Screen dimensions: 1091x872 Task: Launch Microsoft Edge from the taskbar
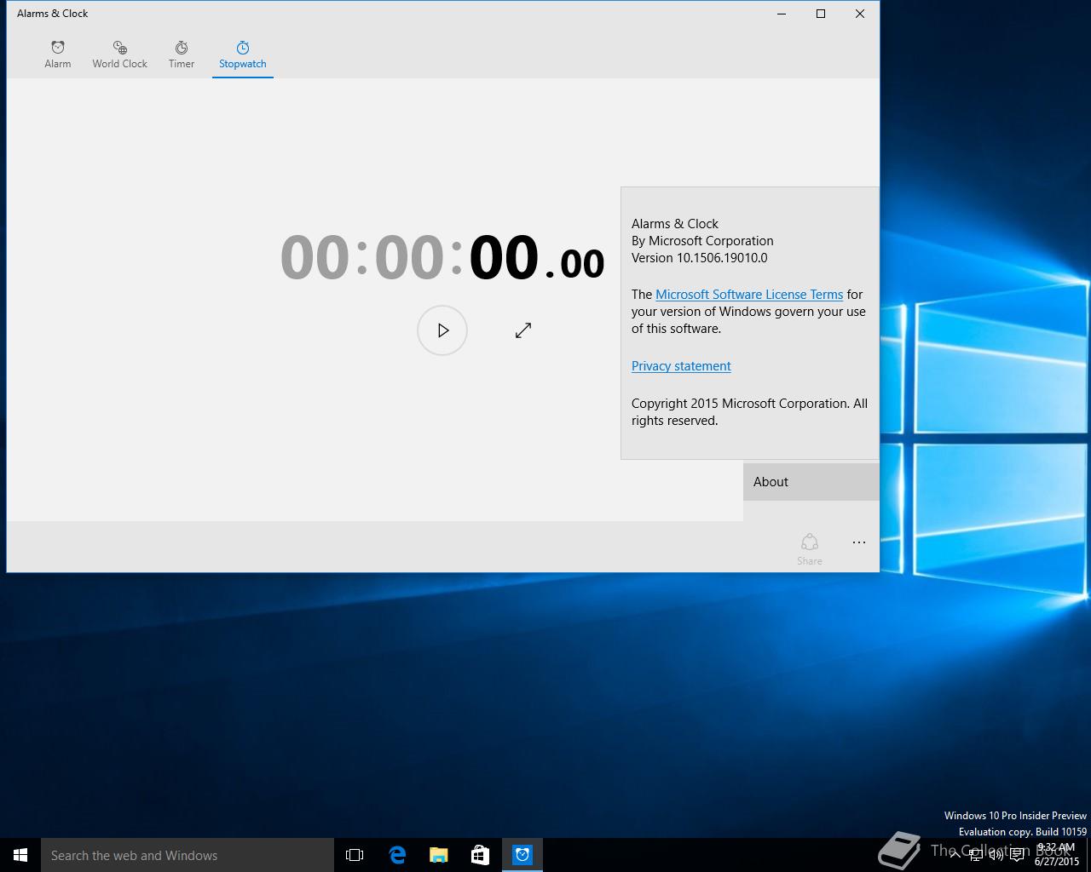(397, 855)
